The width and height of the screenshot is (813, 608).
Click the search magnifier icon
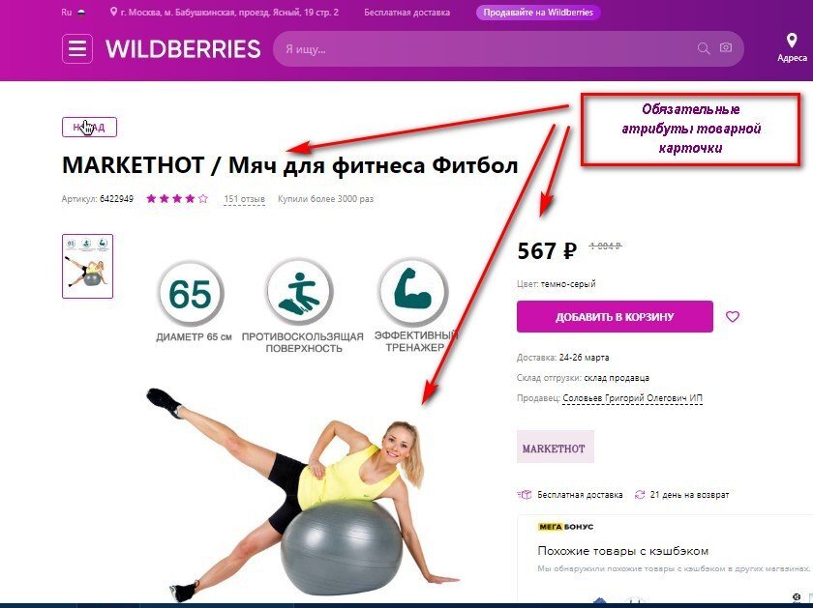pos(703,48)
